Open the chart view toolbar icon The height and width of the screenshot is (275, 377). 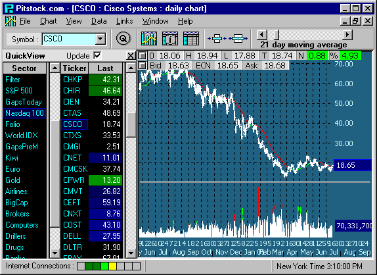coord(149,39)
